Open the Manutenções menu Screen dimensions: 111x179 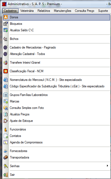coord(62,11)
